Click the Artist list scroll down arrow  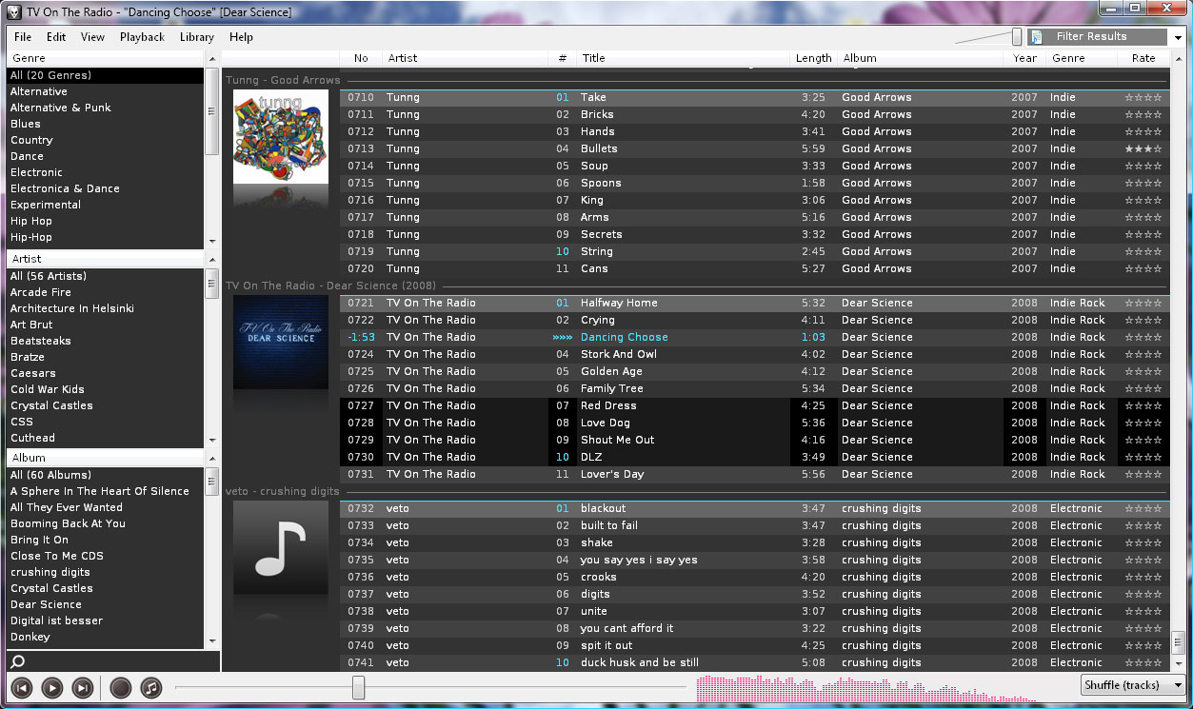coord(212,441)
